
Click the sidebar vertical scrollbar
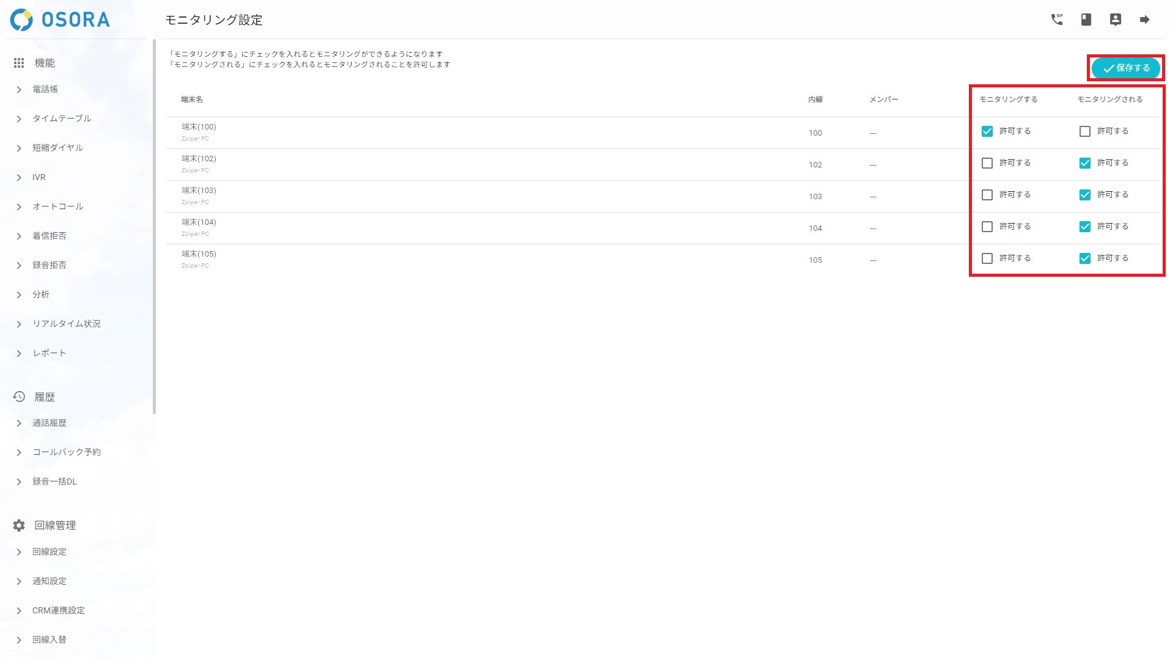point(154,226)
